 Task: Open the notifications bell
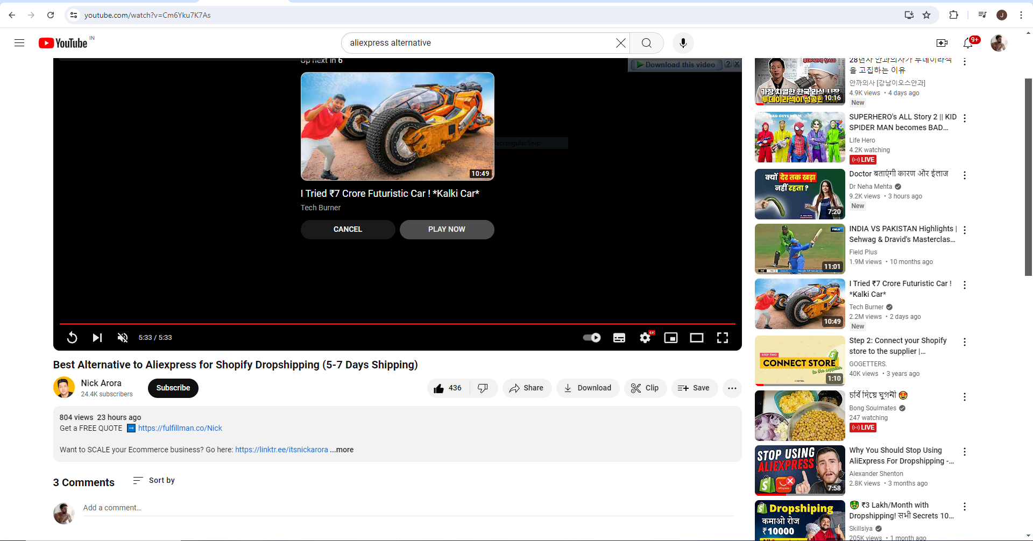coord(968,43)
